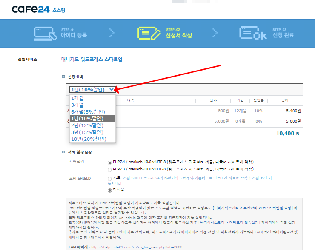Select 스팸 SHIELD 미사용 radio button

point(110,190)
